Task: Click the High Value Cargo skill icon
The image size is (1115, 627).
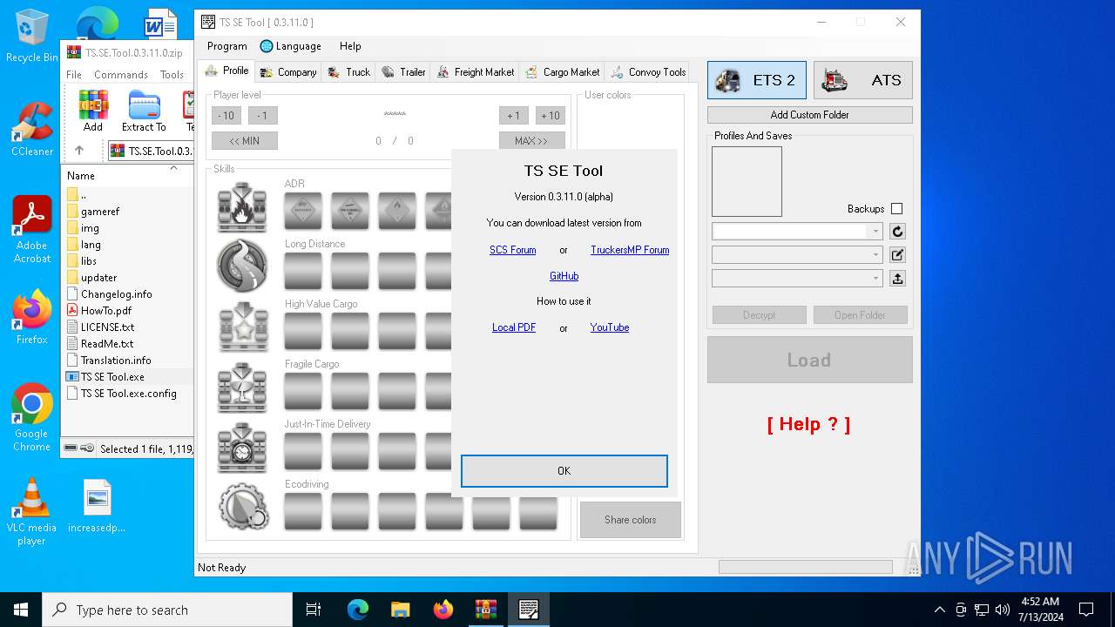Action: (x=242, y=327)
